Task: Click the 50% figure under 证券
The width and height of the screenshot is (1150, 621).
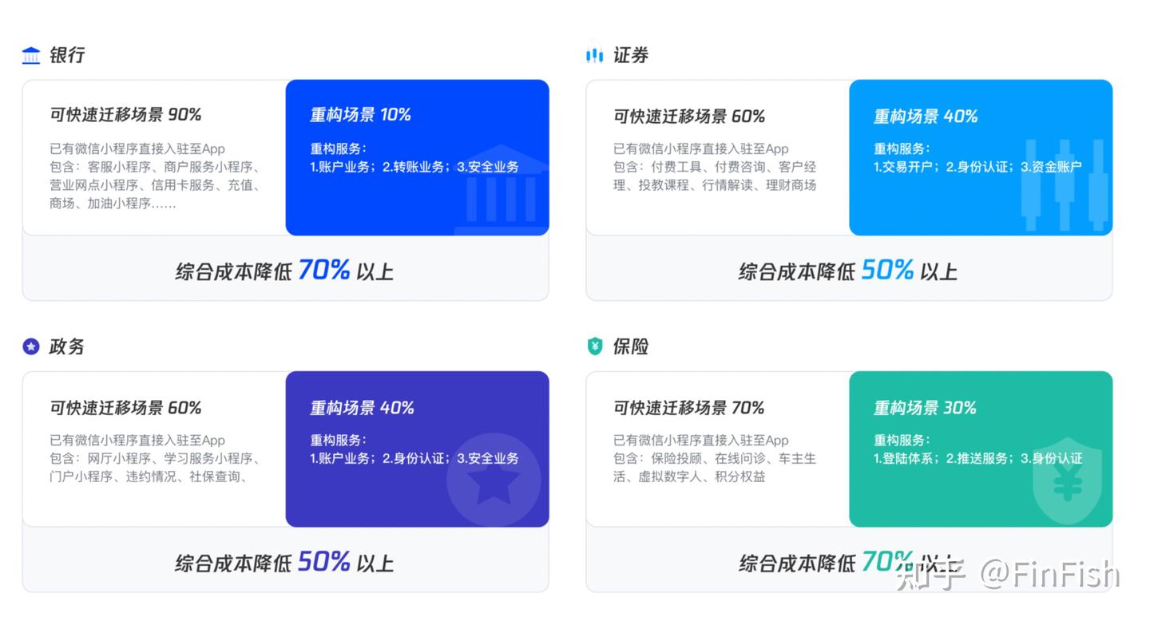Action: [887, 270]
